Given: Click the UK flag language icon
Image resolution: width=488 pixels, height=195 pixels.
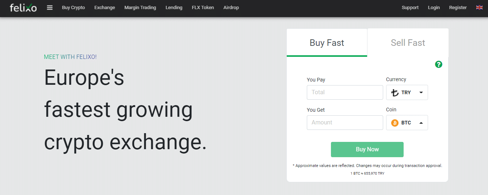Looking at the screenshot, I should [479, 8].
